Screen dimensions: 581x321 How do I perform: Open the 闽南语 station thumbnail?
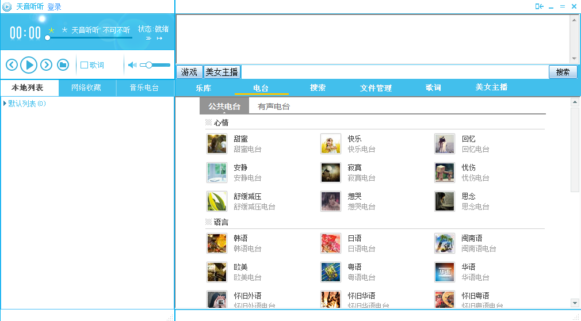pyautogui.click(x=445, y=243)
